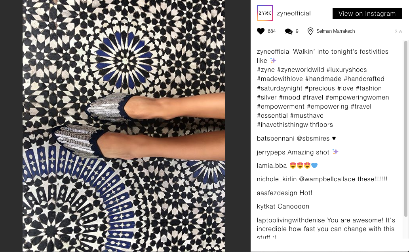Screen dimensions: 409x252
Task: Click the #luxuryshoes hashtag
Action: point(347,70)
